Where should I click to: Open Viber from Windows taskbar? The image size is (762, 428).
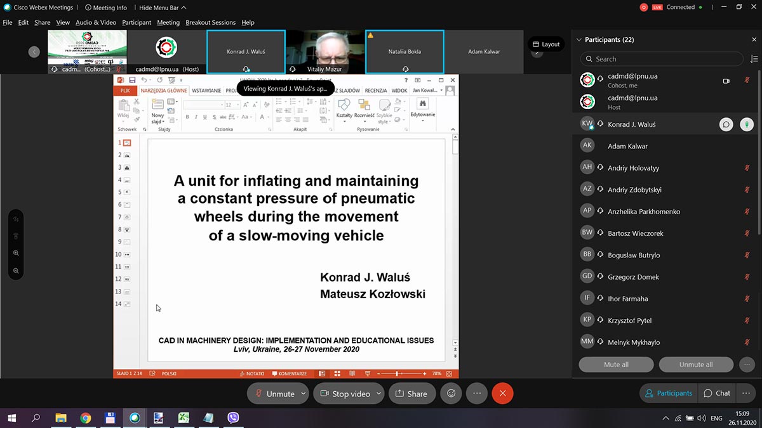233,418
